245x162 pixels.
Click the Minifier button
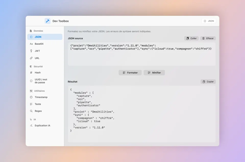point(154,73)
